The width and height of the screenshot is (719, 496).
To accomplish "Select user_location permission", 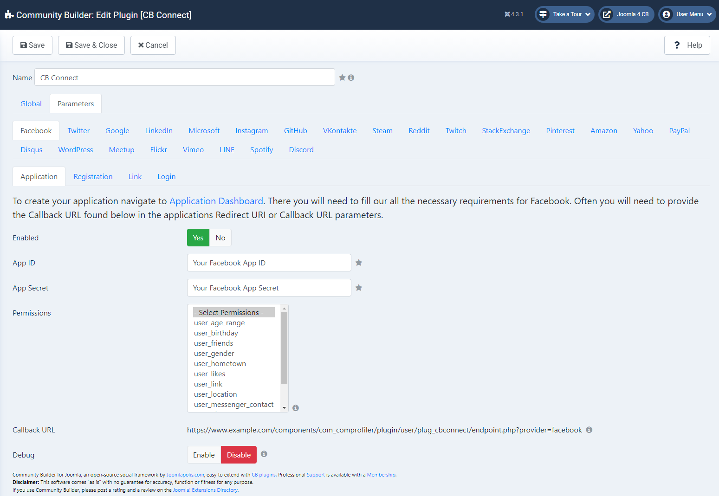I will tap(234, 394).
